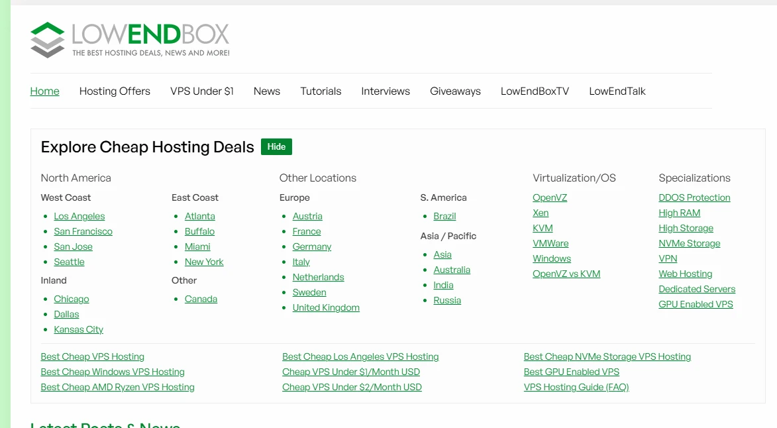
Task: Open Cheap VPS Under $2/Month USD
Action: pyautogui.click(x=352, y=388)
